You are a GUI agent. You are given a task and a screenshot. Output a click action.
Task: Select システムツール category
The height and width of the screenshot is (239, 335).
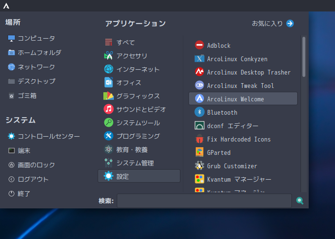(139, 123)
